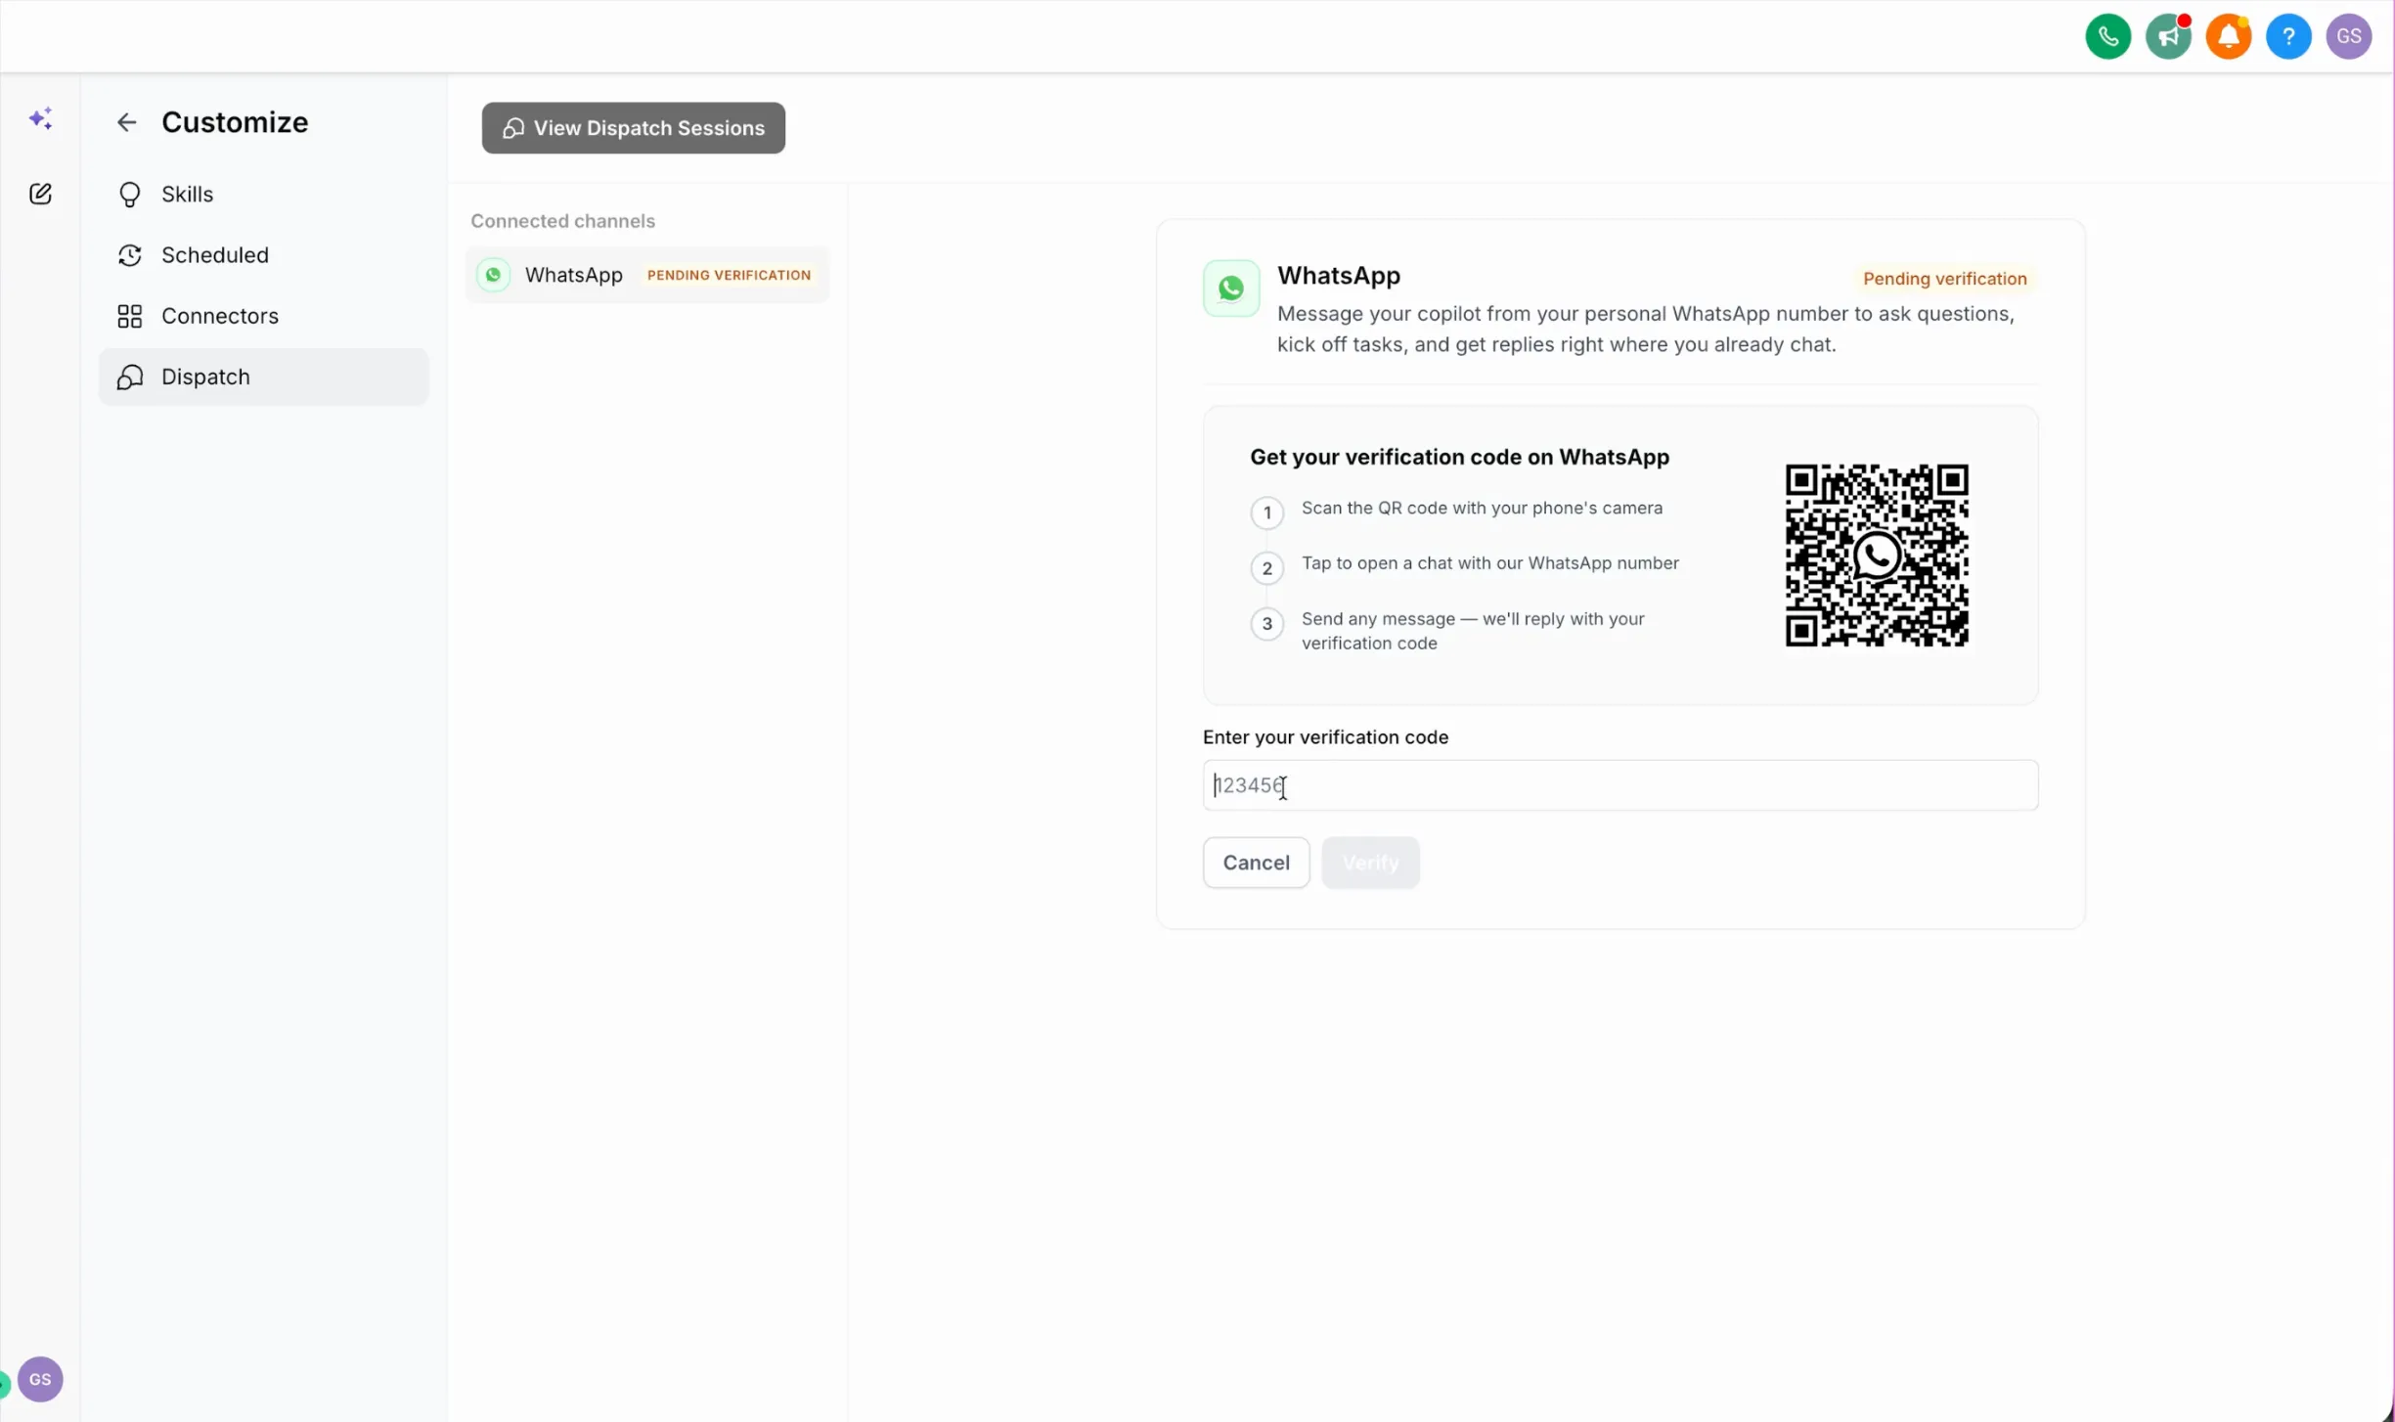
Task: Click 'Tap to open a chat with our WhatsApp number'
Action: 1489,563
